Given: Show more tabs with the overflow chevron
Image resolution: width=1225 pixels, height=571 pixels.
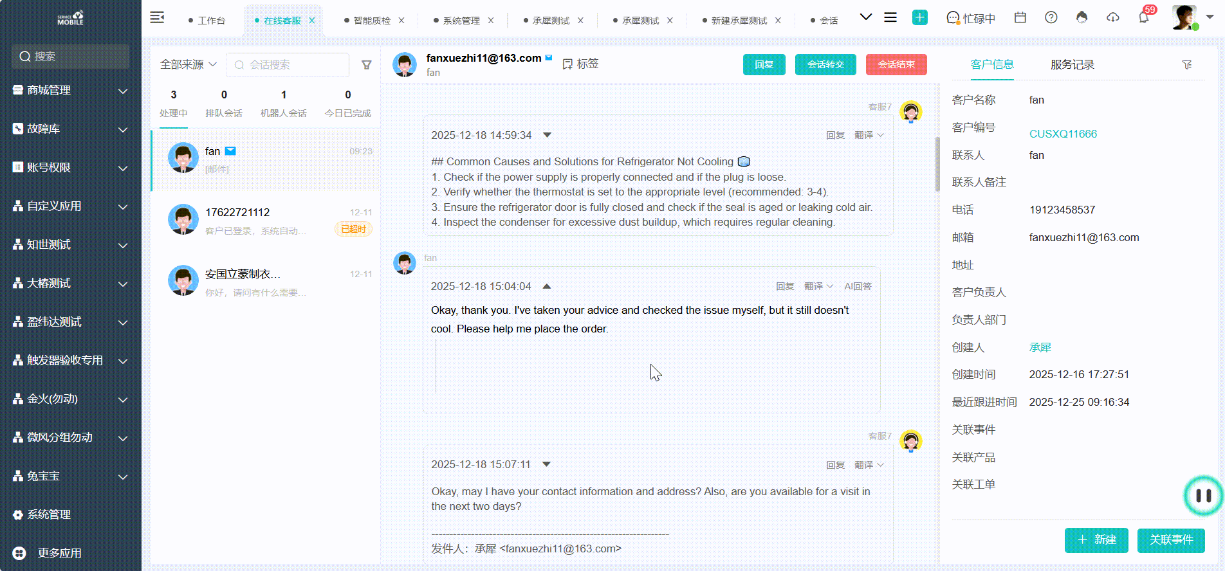Looking at the screenshot, I should [x=866, y=17].
